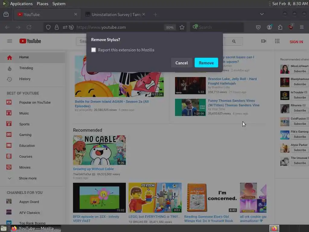This screenshot has height=232, width=309.
Task: Subscribe to Alyse Parker channel
Action: tap(300, 150)
